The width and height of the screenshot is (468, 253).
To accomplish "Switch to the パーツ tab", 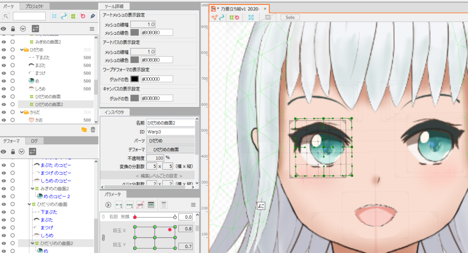I will point(8,6).
